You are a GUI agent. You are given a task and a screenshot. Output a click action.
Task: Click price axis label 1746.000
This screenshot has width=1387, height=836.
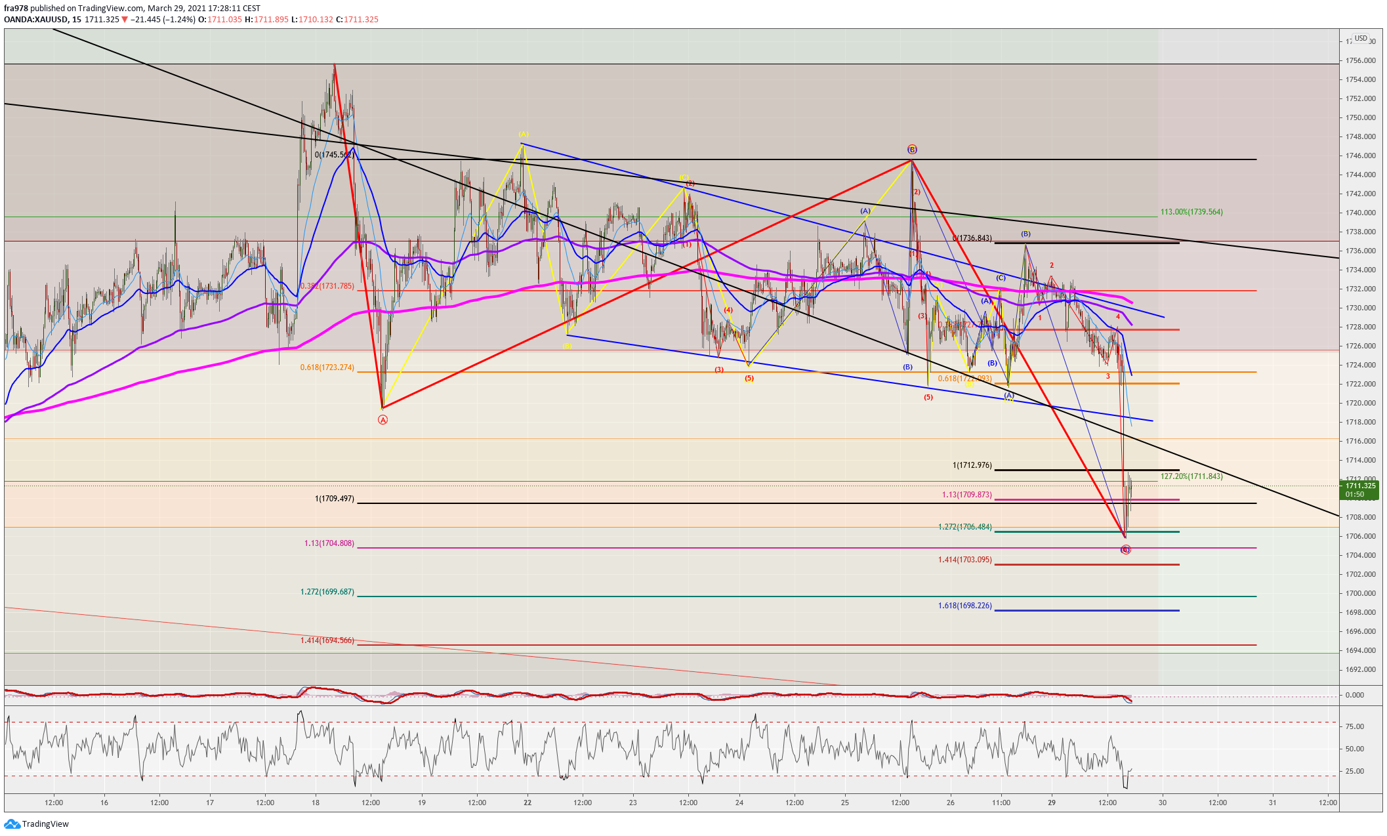pos(1360,156)
